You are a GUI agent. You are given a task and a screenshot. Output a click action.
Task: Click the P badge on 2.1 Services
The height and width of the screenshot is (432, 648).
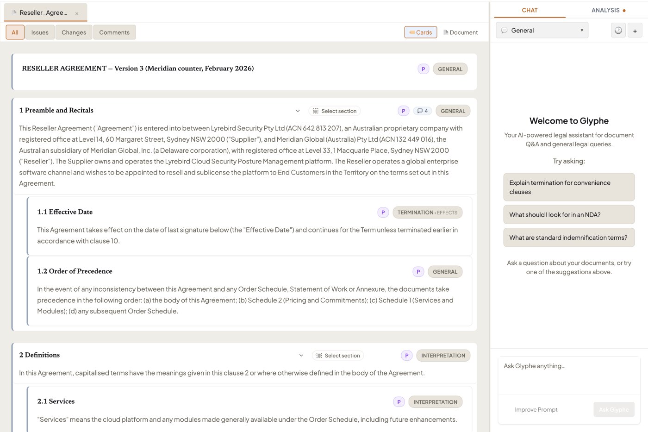click(x=399, y=402)
